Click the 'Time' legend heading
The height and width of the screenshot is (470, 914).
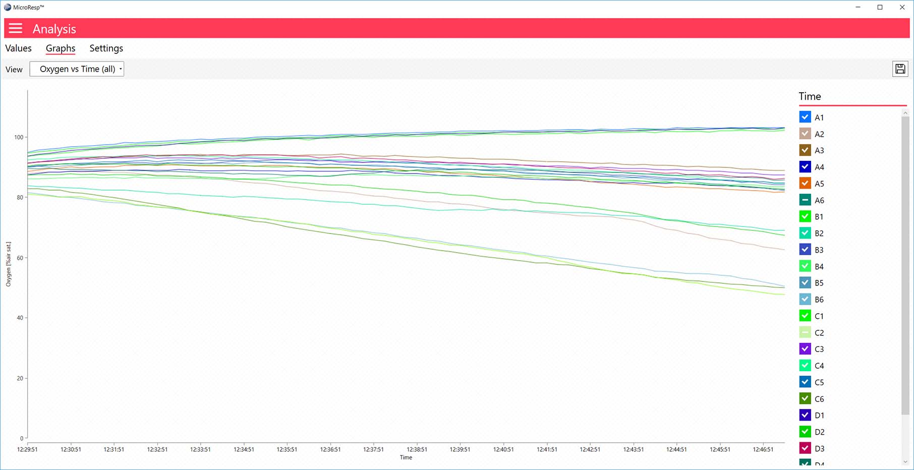click(810, 96)
